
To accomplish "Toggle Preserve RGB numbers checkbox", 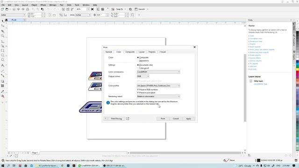I will [138, 90].
